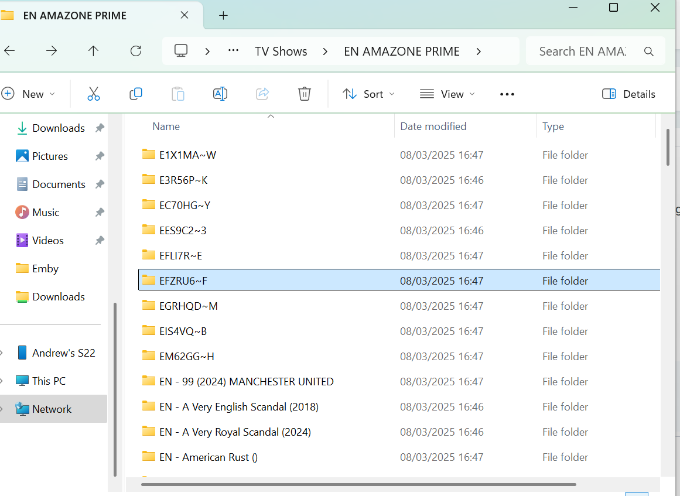Cut the selected folder
680x496 pixels.
tap(94, 94)
